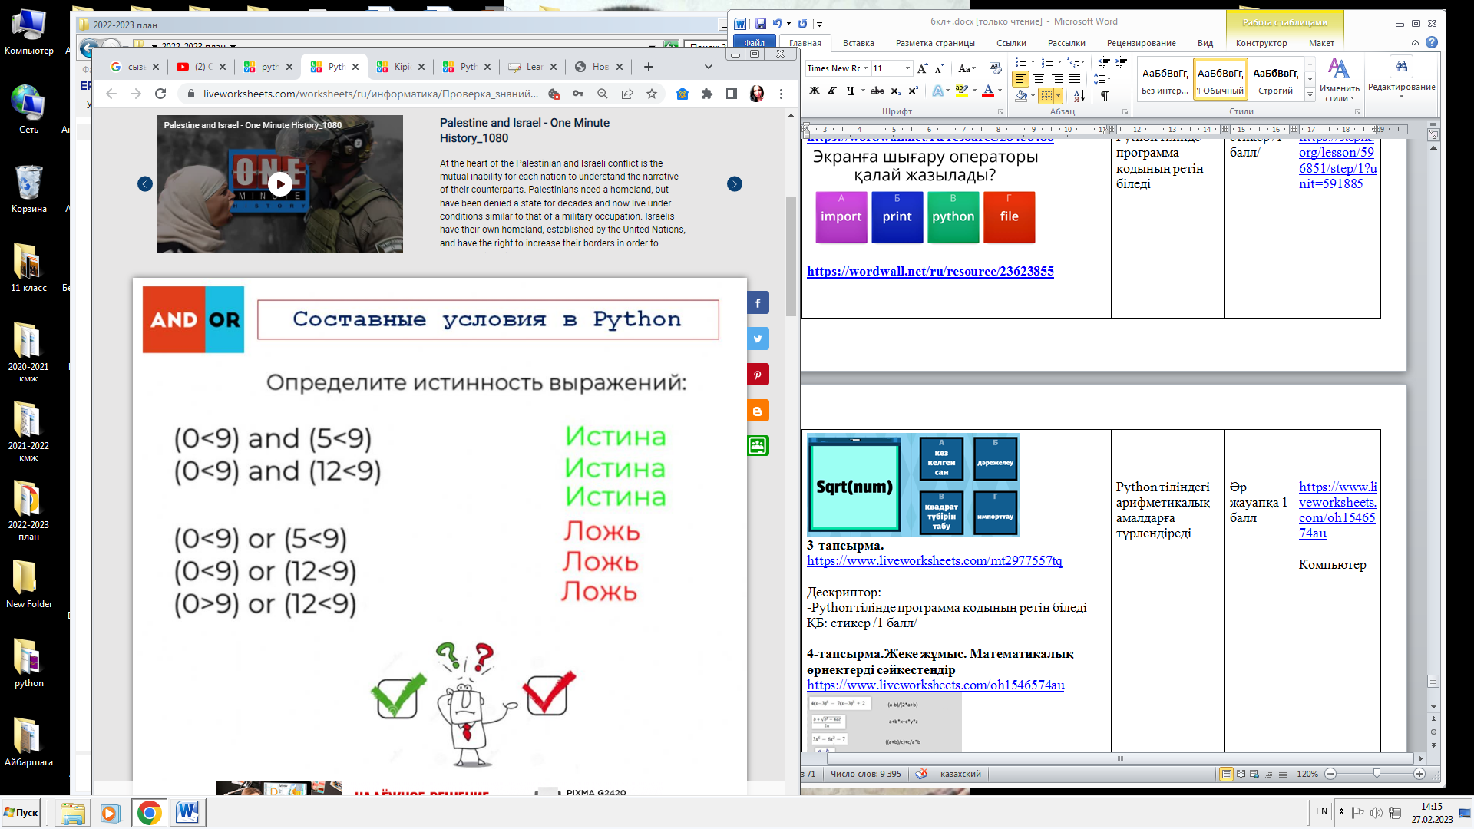Decrease indent in Word paragraph group
Image resolution: width=1474 pixels, height=829 pixels.
click(x=1103, y=62)
